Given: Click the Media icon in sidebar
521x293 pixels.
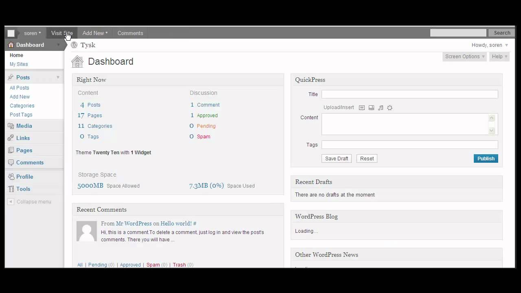Looking at the screenshot, I should (11, 126).
